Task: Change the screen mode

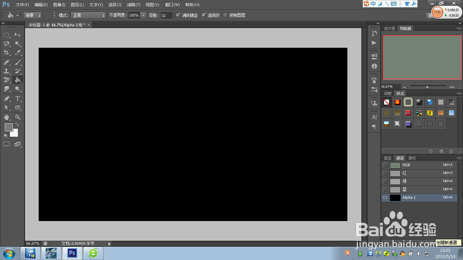Action: (x=18, y=144)
